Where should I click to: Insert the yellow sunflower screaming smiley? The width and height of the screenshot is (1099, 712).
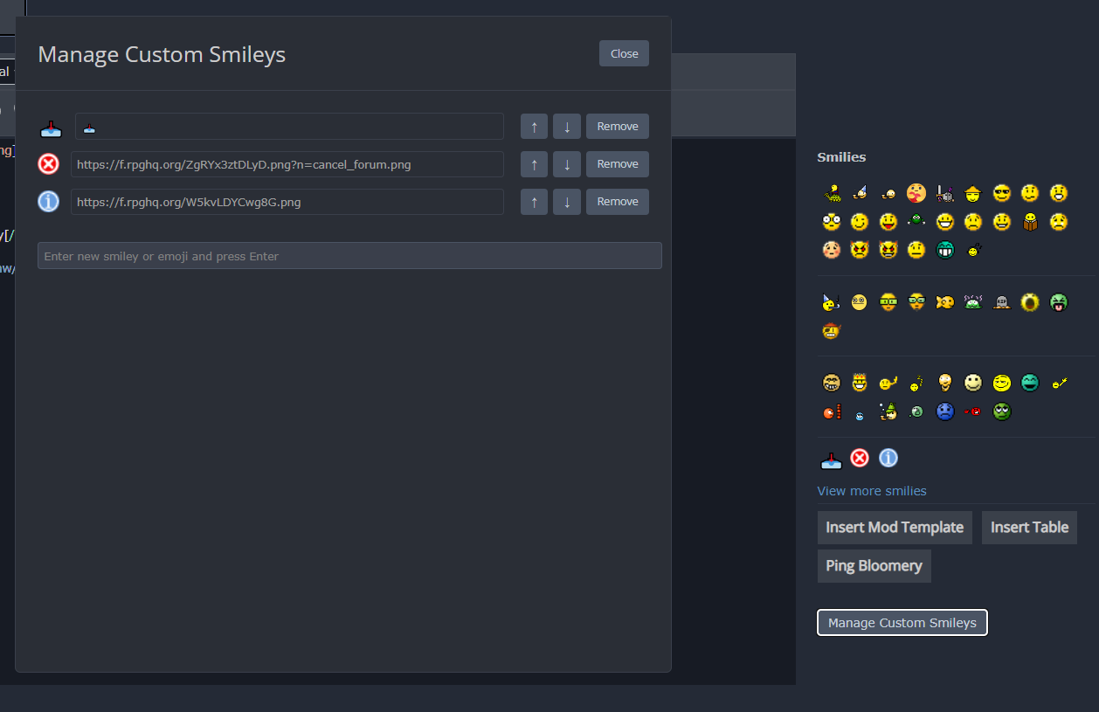(x=1030, y=303)
